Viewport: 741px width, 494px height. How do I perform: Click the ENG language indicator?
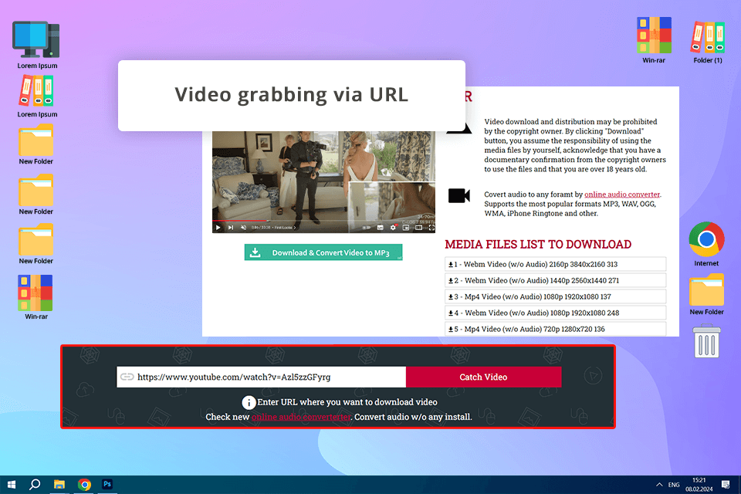coord(674,485)
